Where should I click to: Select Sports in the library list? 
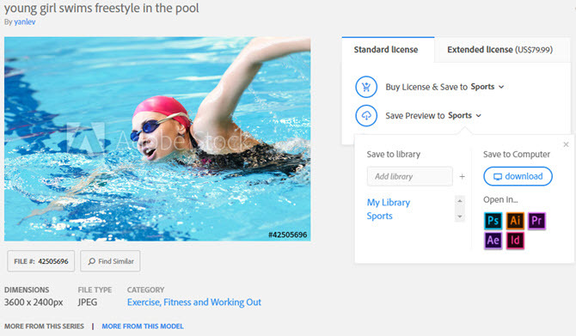pos(379,216)
